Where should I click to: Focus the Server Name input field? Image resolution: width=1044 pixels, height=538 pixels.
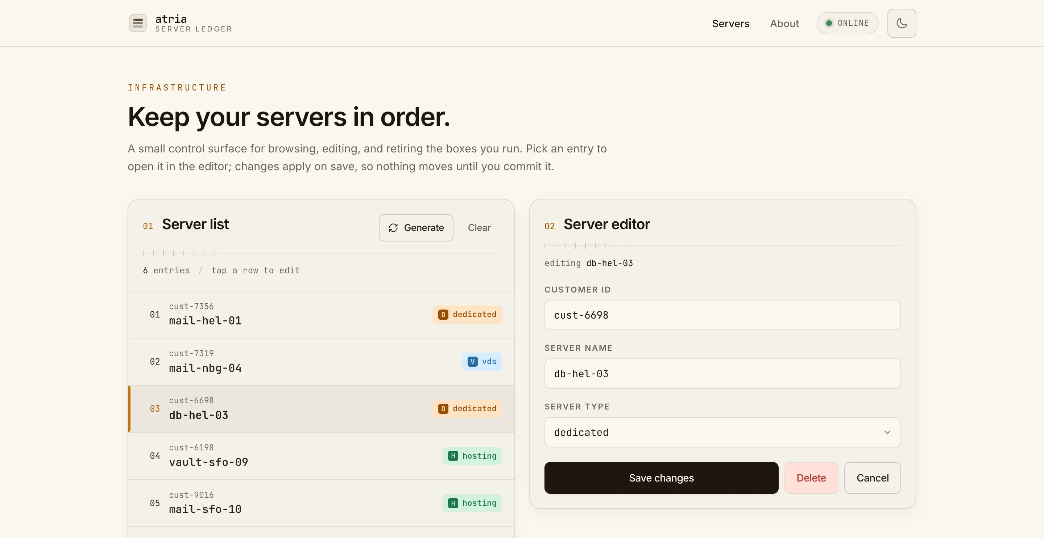(x=722, y=374)
